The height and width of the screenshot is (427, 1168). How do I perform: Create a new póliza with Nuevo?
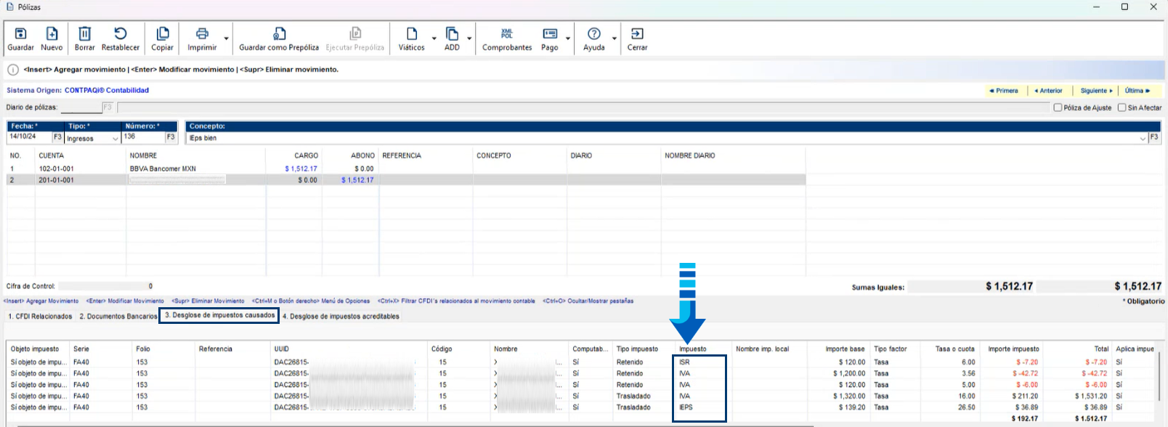[x=52, y=34]
